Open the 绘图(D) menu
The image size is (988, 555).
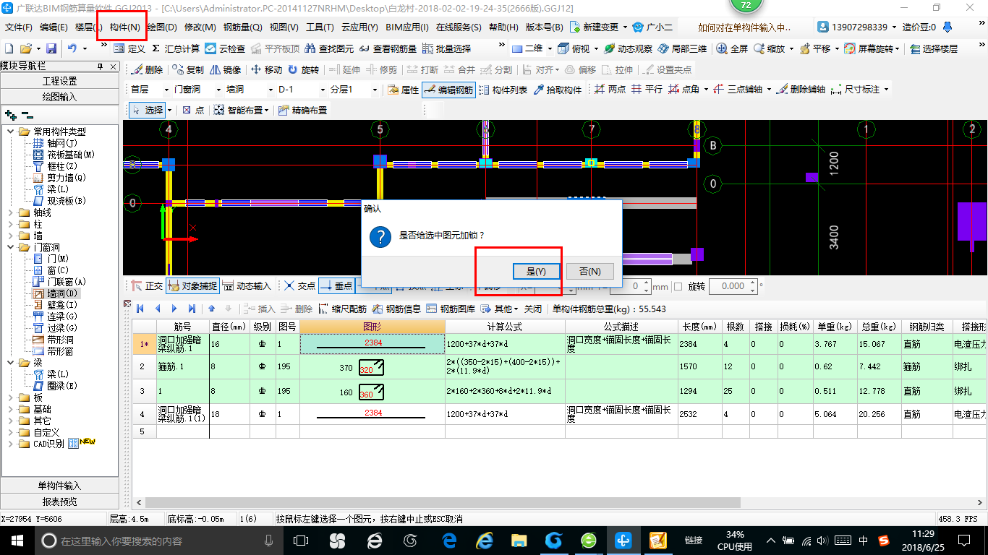tap(162, 27)
